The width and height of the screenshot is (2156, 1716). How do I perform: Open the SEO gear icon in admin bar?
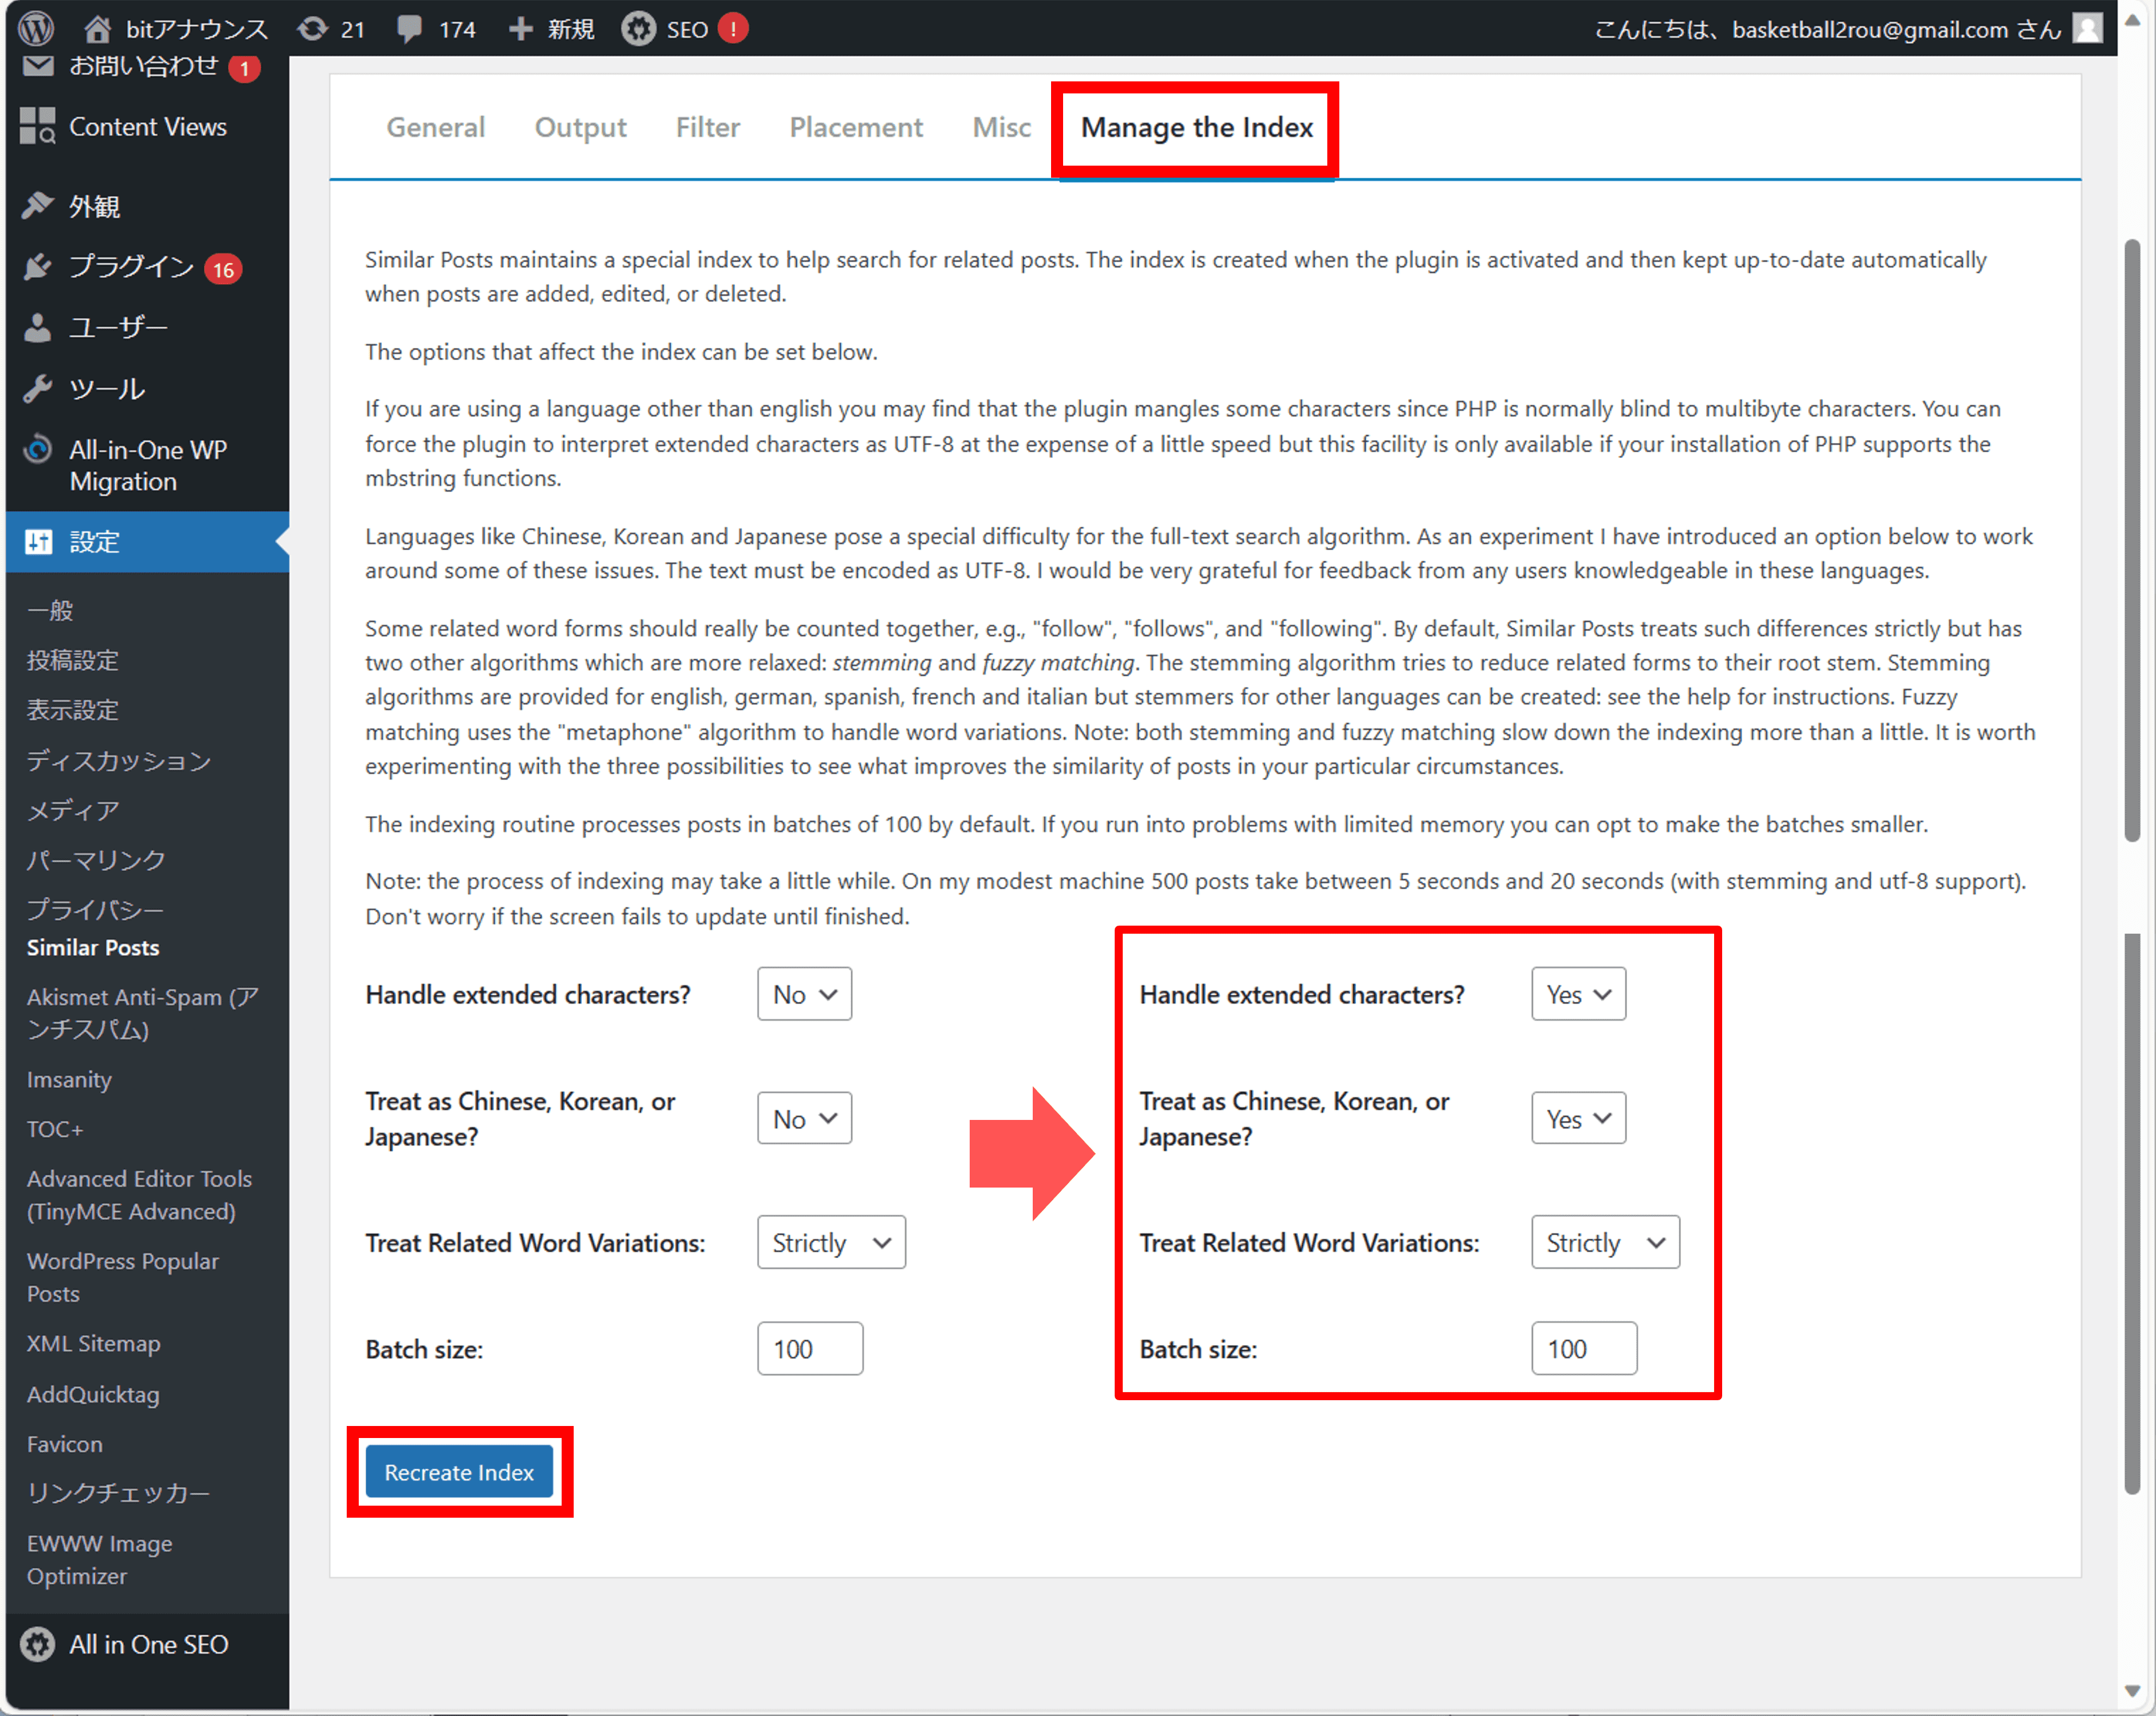(x=638, y=29)
